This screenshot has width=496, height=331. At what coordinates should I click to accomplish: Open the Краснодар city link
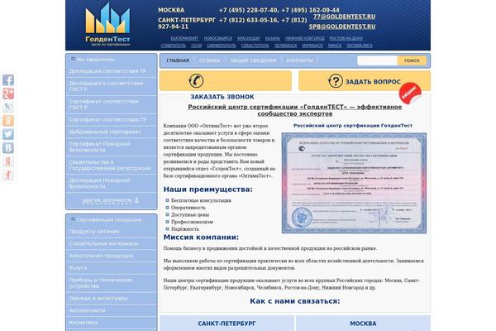[249, 38]
